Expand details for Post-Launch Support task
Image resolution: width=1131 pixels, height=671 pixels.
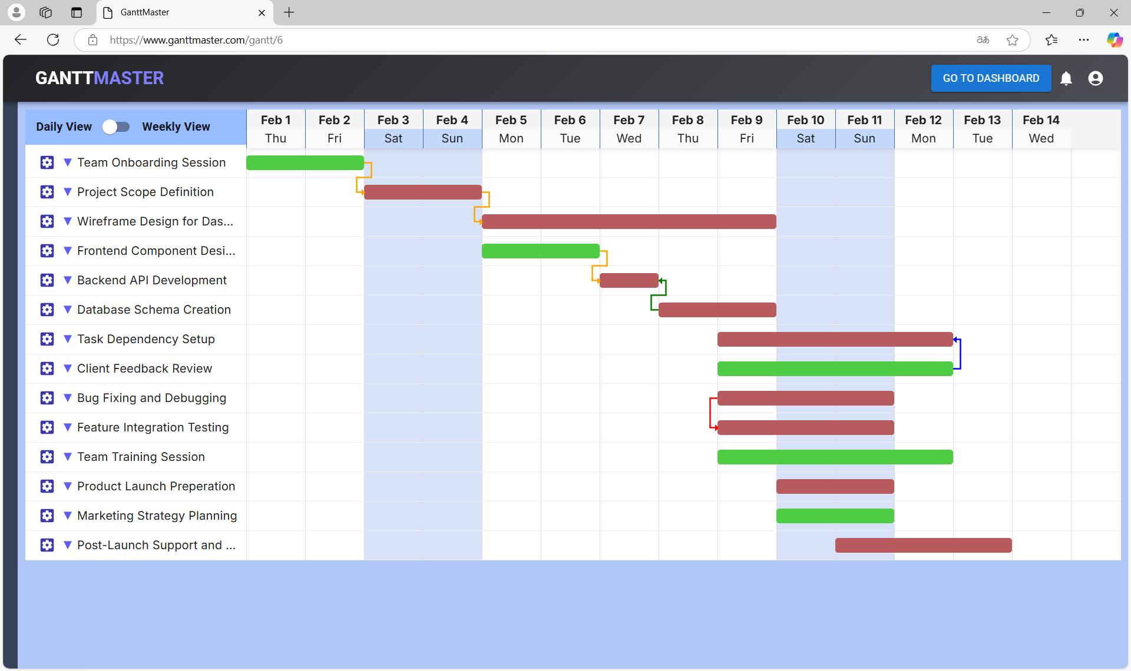(x=67, y=545)
